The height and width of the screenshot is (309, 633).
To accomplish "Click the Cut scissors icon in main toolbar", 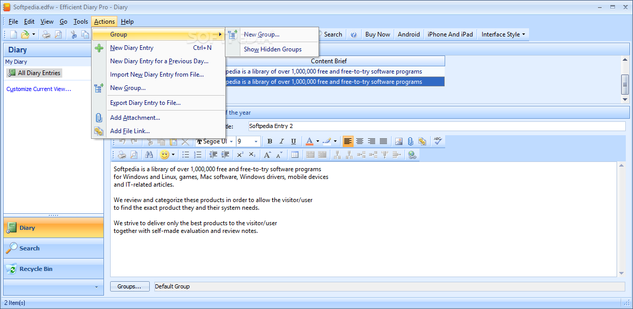I will [x=74, y=34].
